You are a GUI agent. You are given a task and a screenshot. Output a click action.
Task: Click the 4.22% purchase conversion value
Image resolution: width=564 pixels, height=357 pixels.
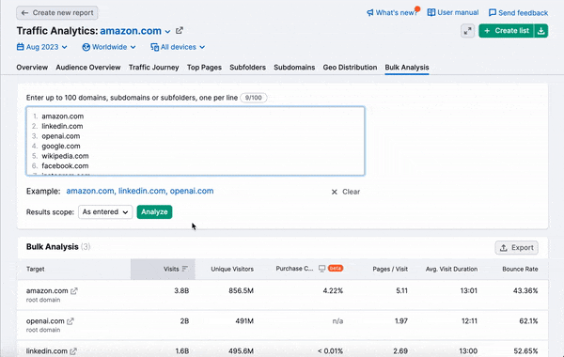(333, 291)
